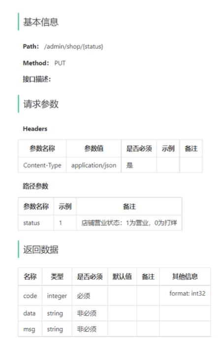Click the 必须 cell in code row
Screen dimensions: 218x338
coord(90,296)
